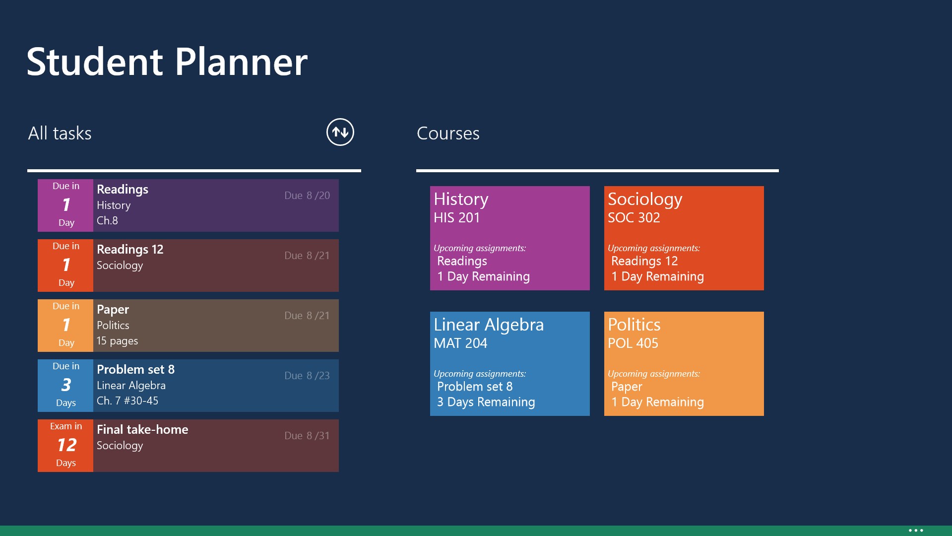This screenshot has width=952, height=536.
Task: Select the Linear Algebra MAT 204 tile
Action: pos(509,363)
